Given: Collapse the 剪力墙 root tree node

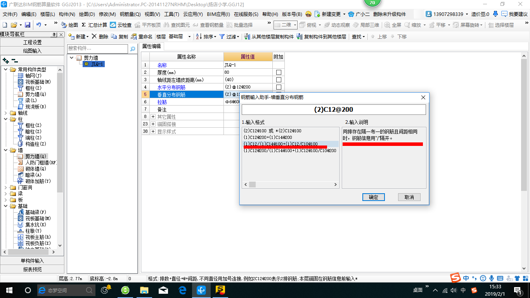Looking at the screenshot, I should click(x=72, y=58).
